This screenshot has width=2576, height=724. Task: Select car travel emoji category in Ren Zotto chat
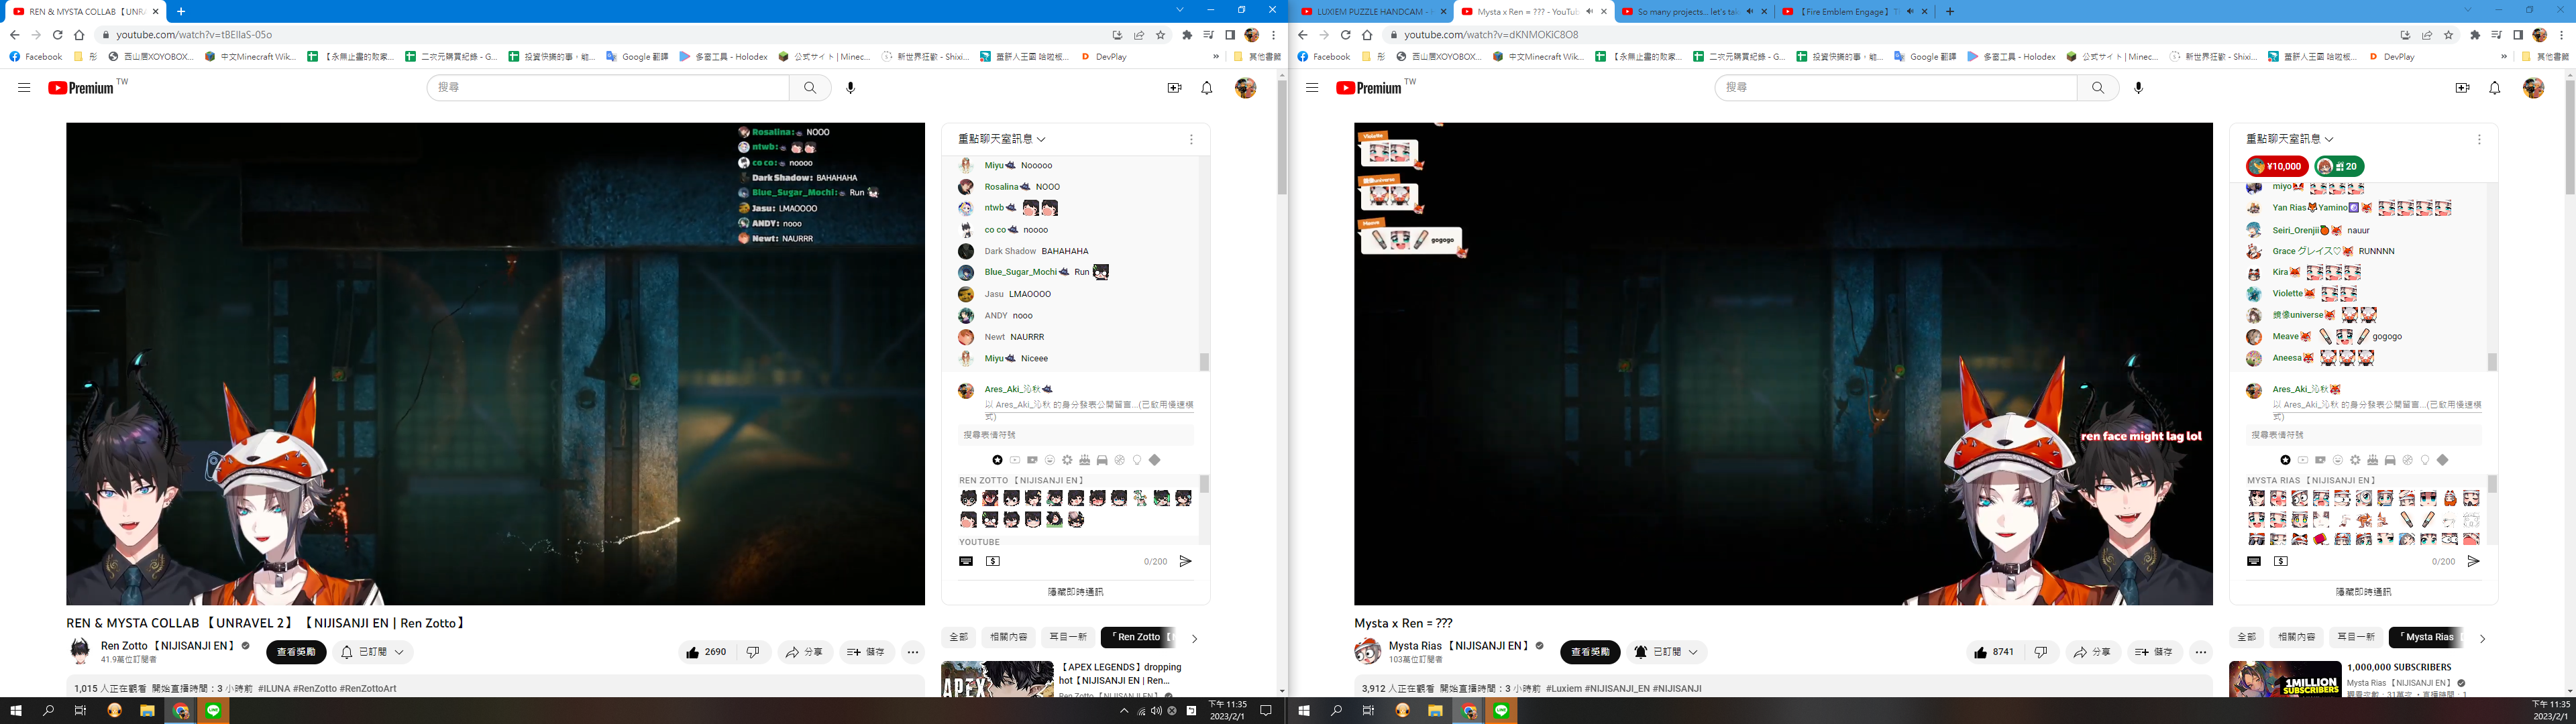tap(1102, 460)
